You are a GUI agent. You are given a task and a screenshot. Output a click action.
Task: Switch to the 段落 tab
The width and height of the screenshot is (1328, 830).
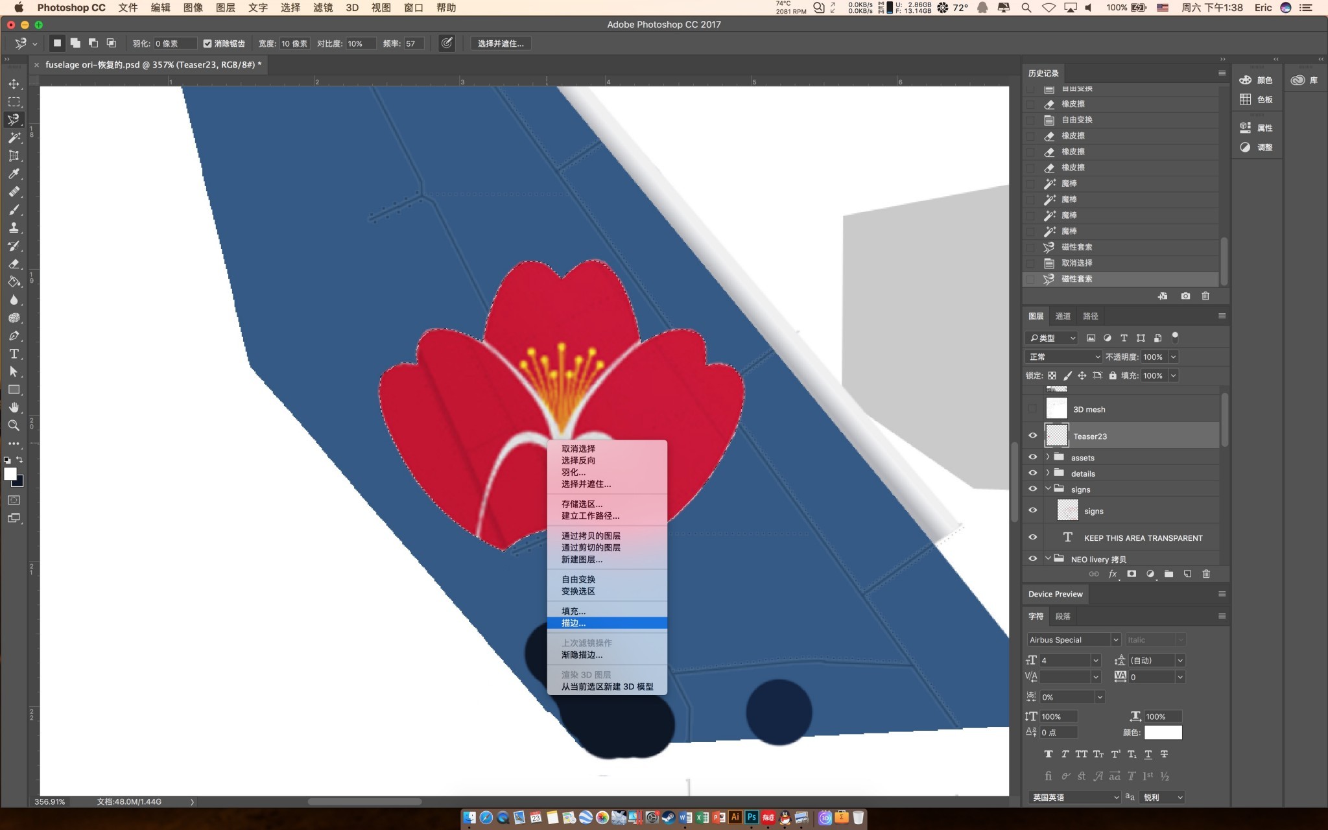(x=1063, y=616)
